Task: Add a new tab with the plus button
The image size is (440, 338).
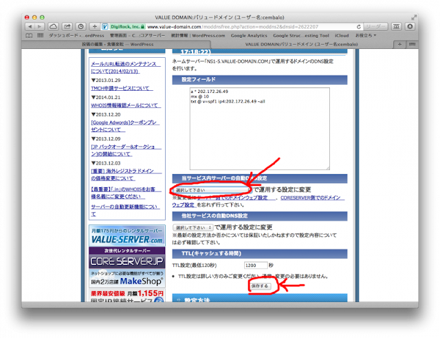Action: pyautogui.click(x=399, y=44)
